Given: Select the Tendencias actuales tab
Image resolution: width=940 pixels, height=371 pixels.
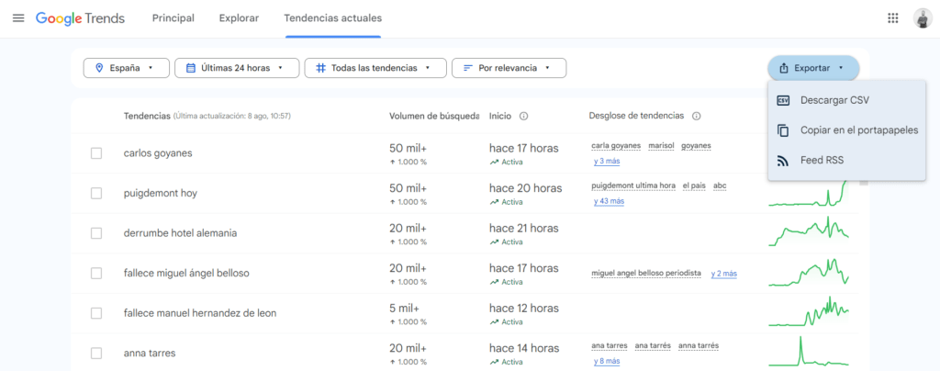Looking at the screenshot, I should 332,18.
